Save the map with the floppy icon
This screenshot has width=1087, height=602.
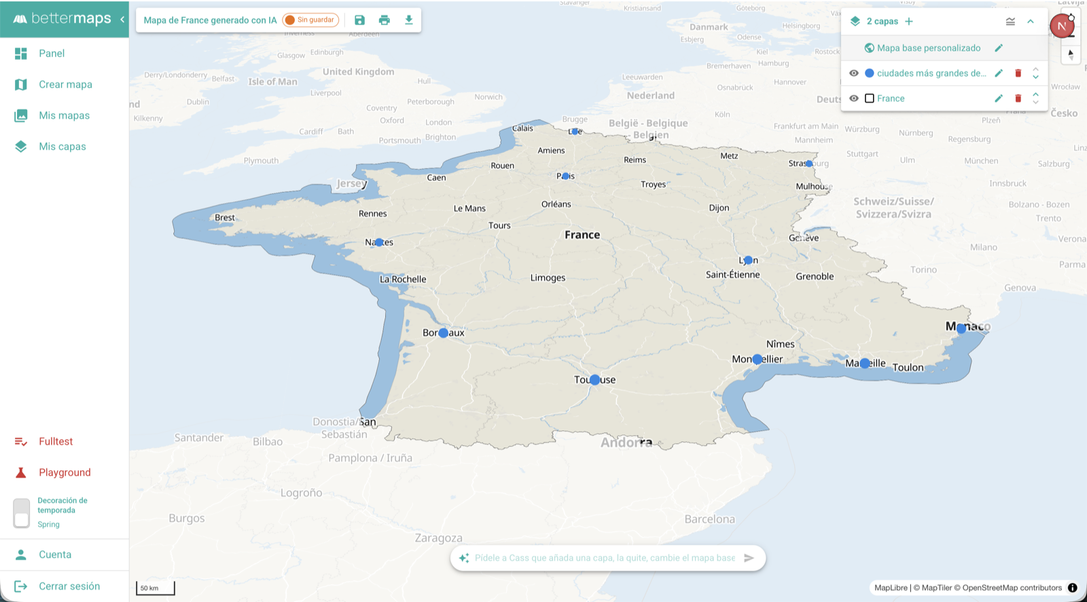tap(360, 20)
